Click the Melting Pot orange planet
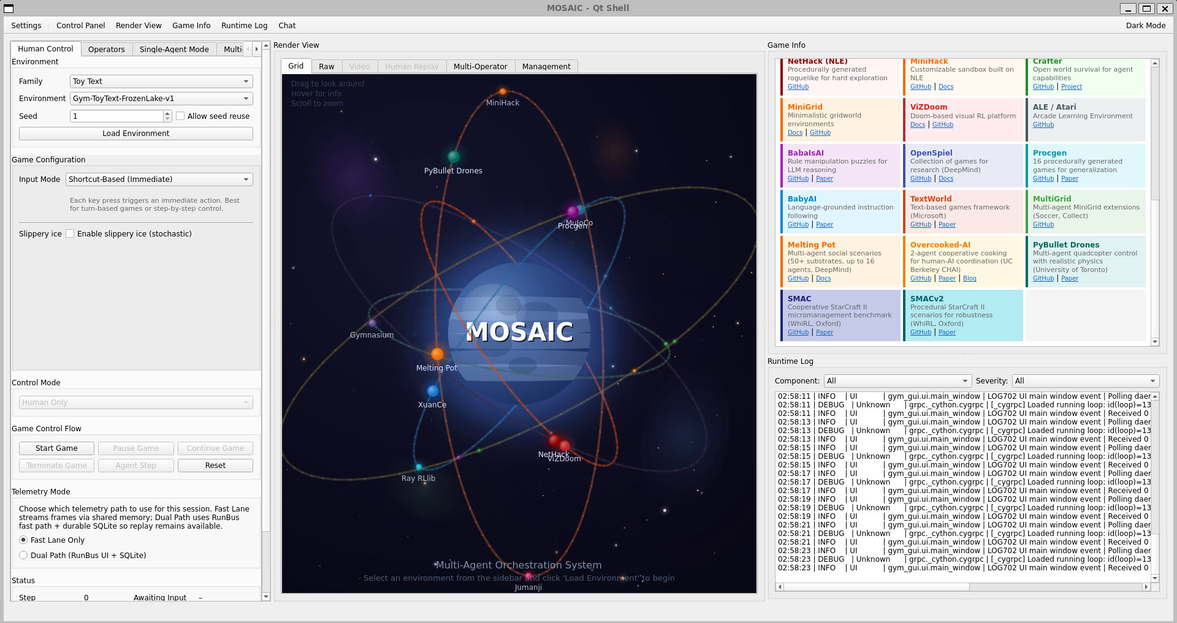 coord(437,354)
